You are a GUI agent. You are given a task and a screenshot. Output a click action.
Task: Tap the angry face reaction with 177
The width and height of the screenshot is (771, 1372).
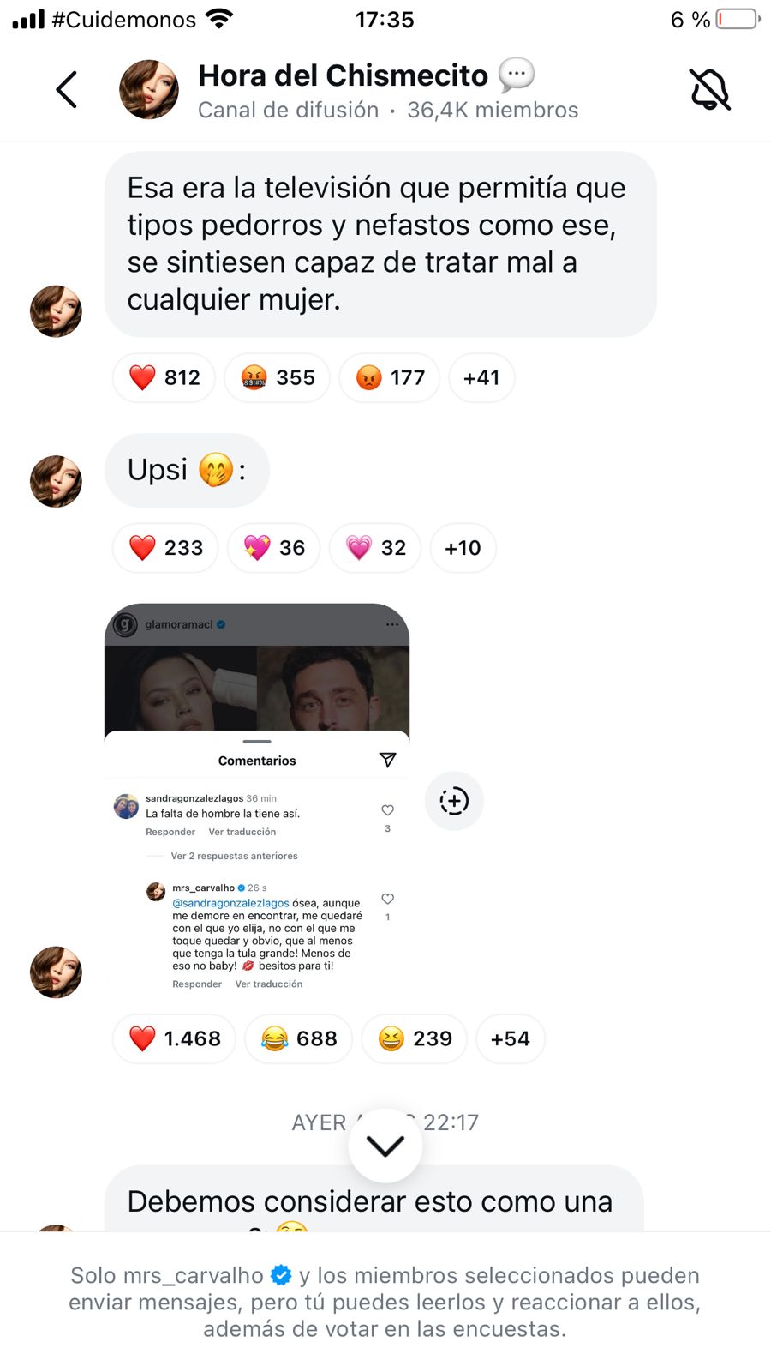tap(390, 377)
